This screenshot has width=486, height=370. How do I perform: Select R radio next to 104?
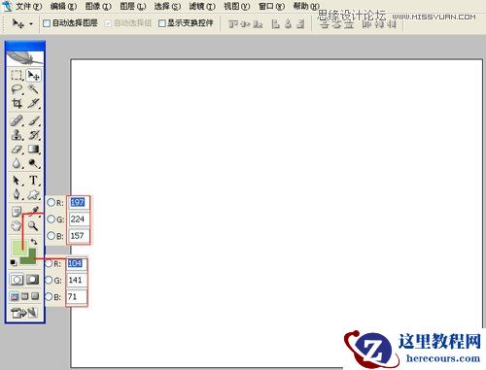[49, 263]
